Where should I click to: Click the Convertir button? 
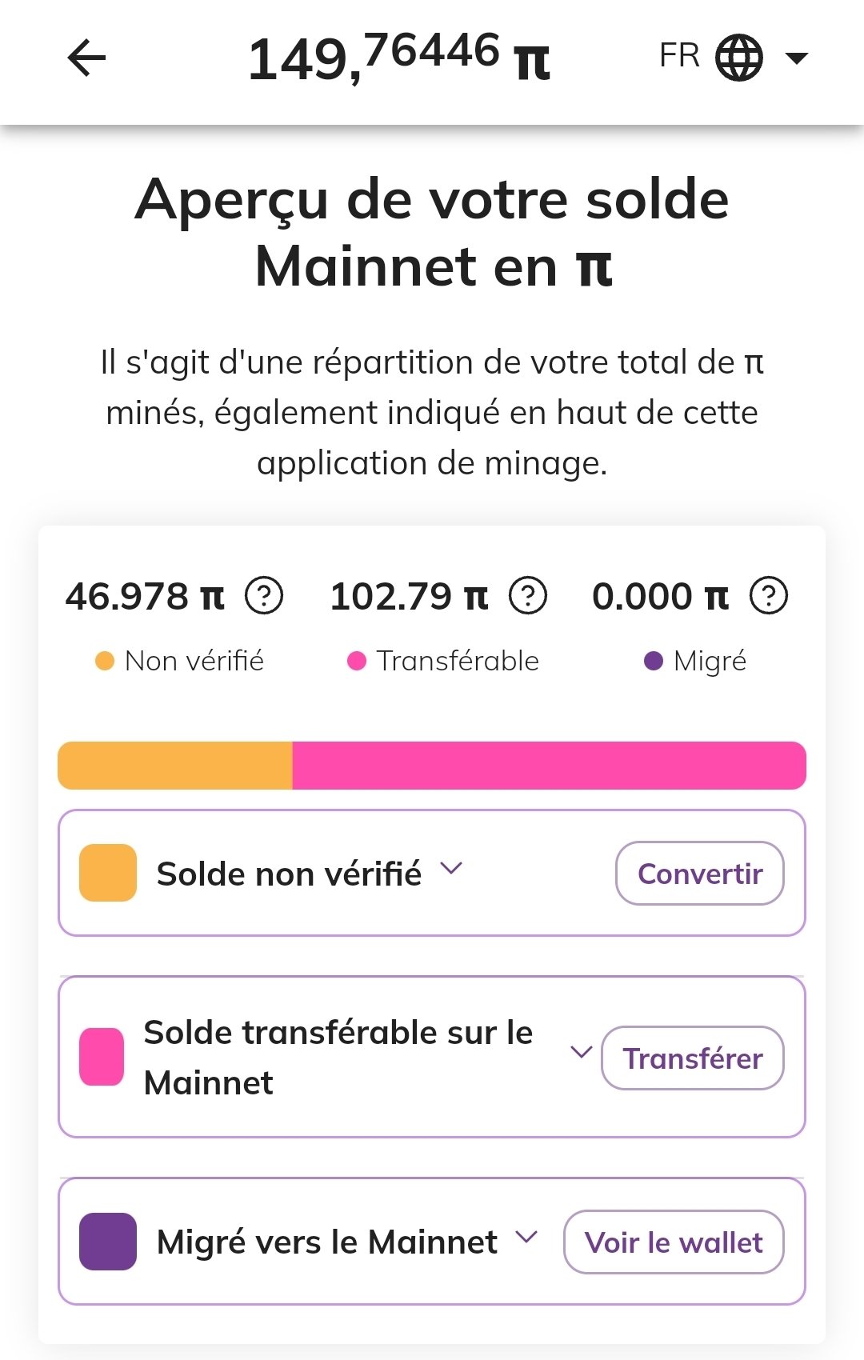pos(700,874)
